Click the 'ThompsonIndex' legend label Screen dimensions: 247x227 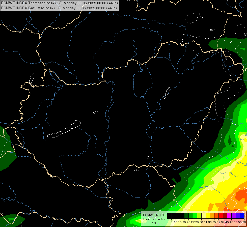154,219
